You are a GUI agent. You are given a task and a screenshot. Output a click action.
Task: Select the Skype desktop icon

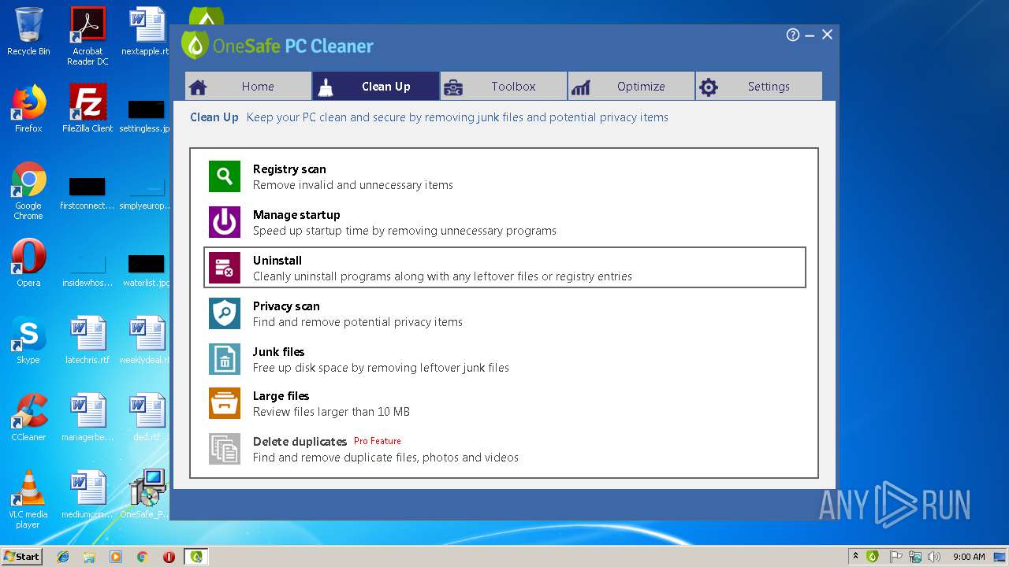point(28,340)
